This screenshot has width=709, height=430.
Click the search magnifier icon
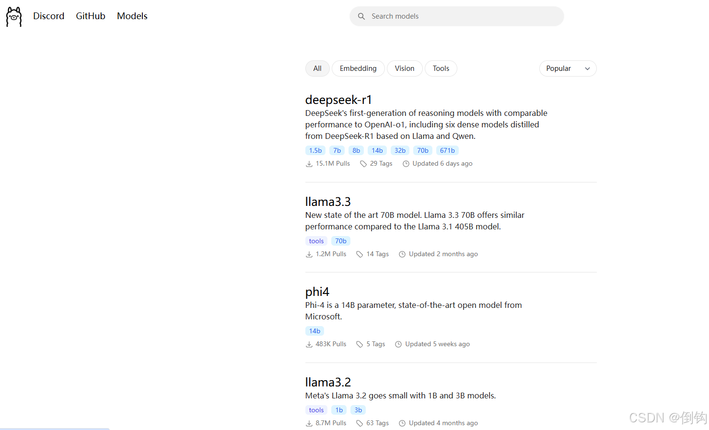[x=361, y=16]
